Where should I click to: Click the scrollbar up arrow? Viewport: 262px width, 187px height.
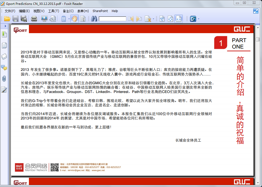[258, 27]
